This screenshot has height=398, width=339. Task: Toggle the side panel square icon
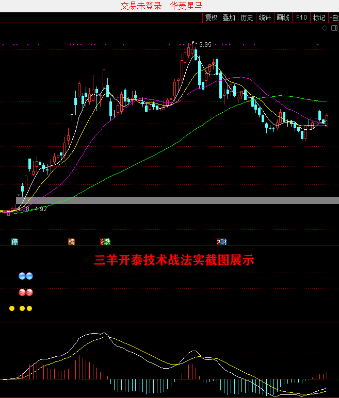333,29
